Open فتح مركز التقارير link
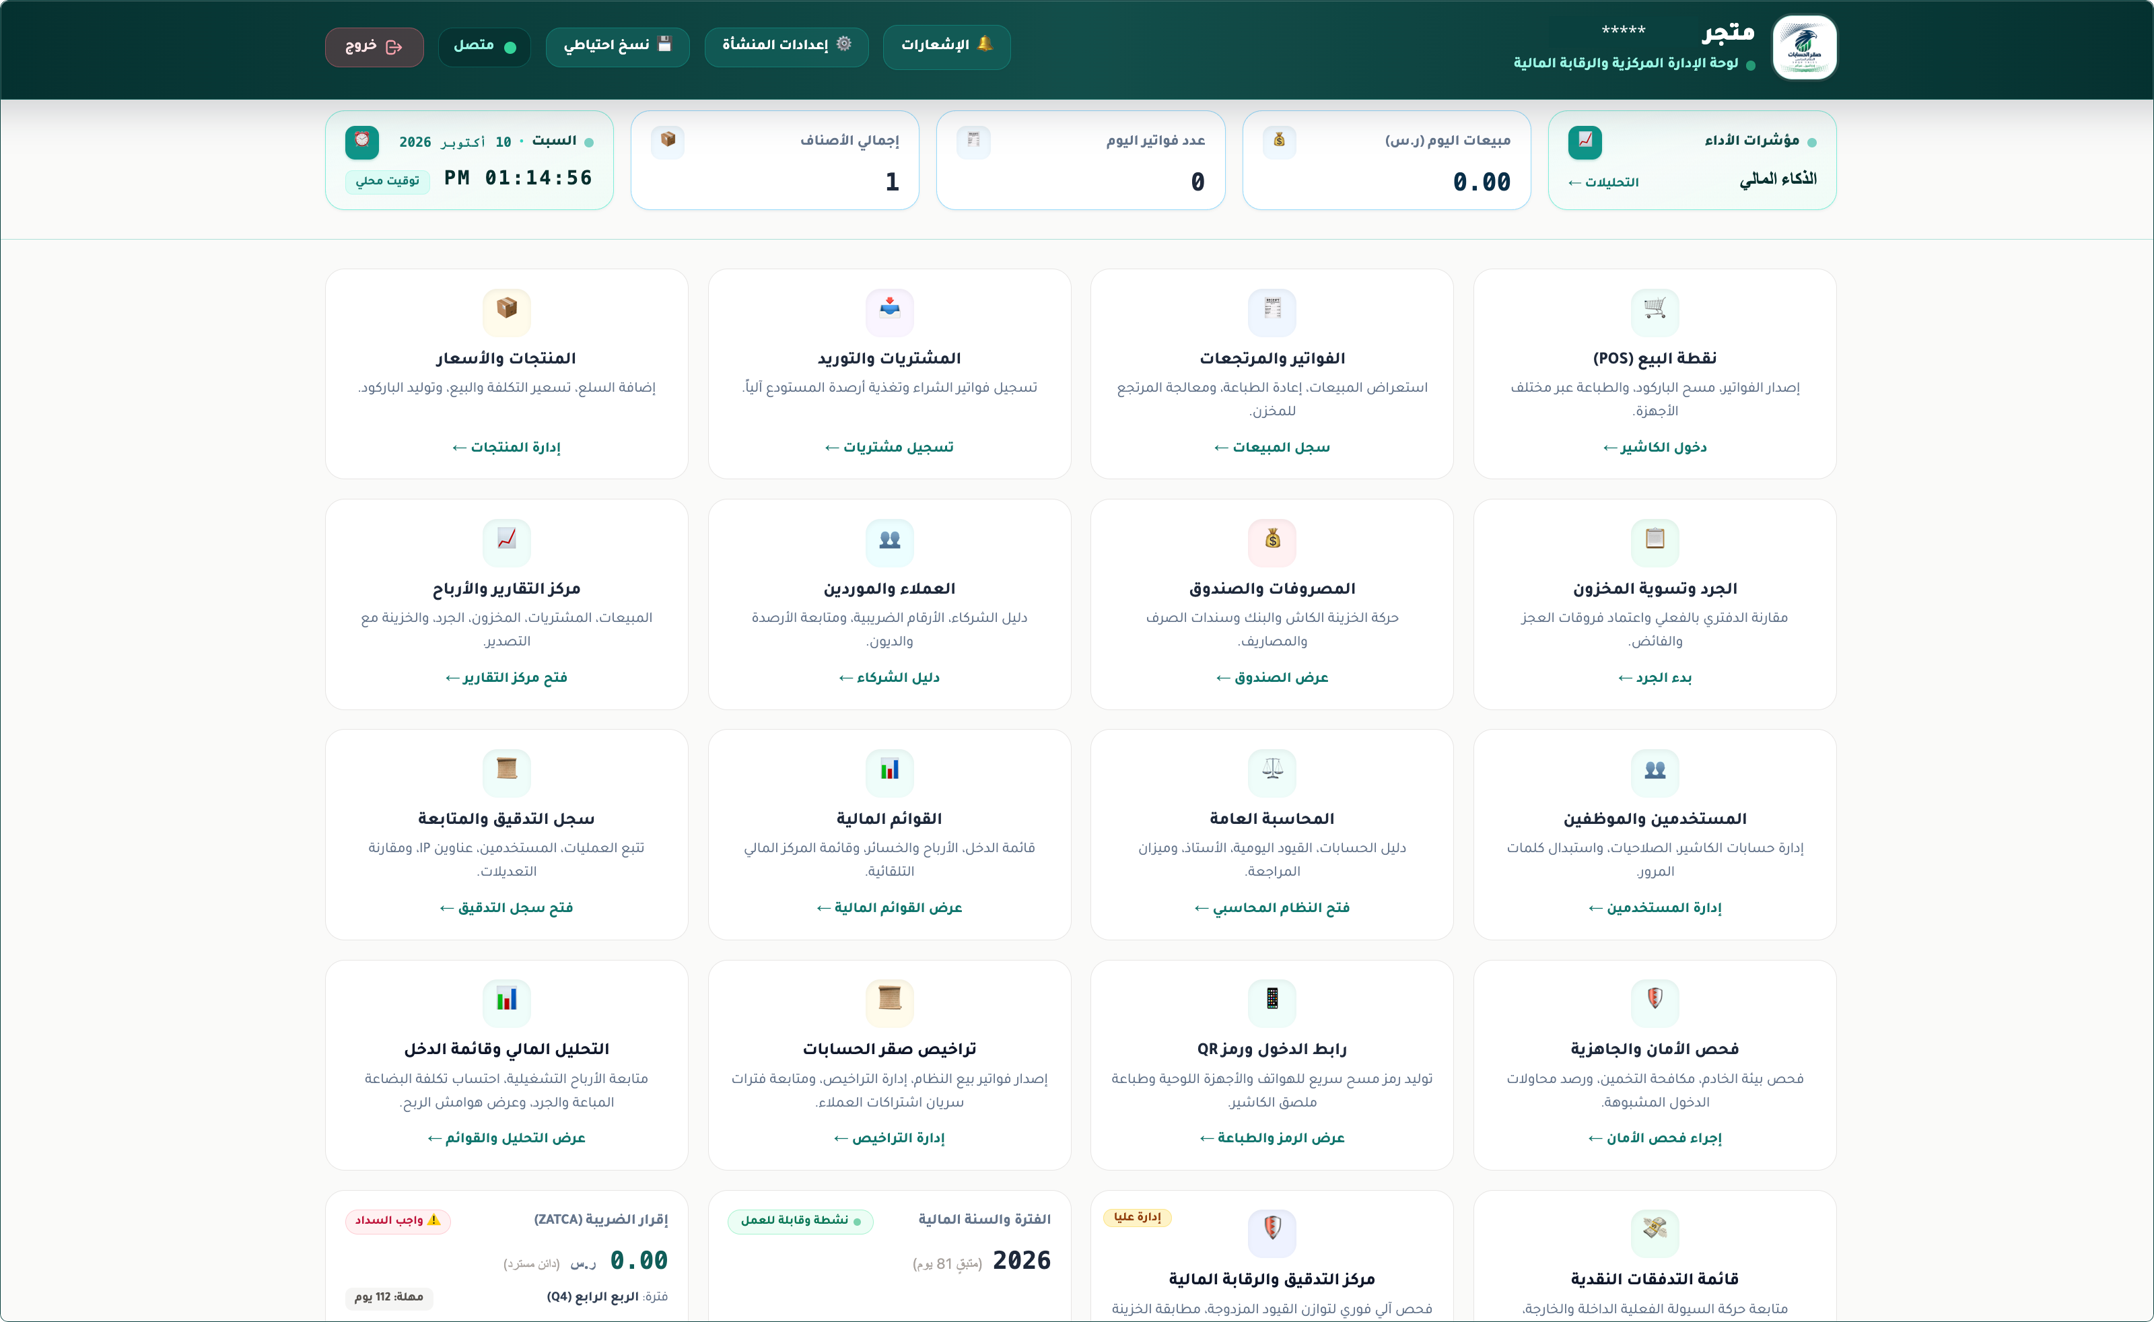The height and width of the screenshot is (1322, 2154). tap(507, 678)
